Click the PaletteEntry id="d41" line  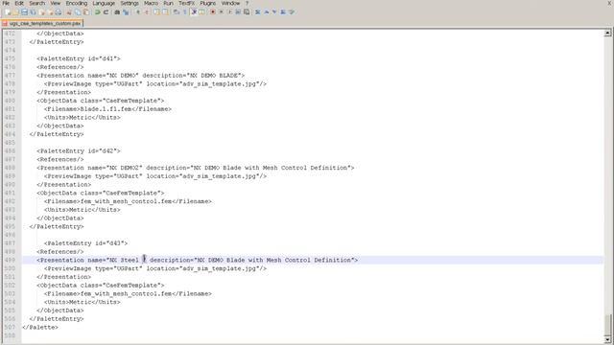(79, 58)
